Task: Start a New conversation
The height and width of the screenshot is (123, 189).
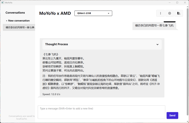Action: coord(18,21)
